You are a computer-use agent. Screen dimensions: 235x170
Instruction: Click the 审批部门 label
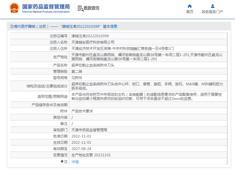pyautogui.click(x=61, y=130)
